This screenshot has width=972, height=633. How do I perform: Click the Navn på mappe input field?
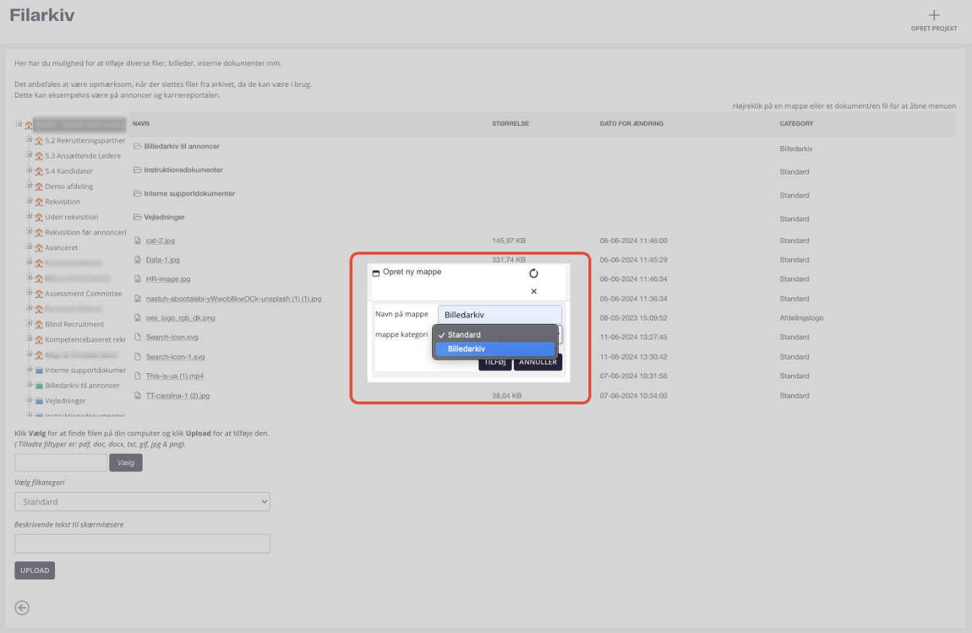pos(499,315)
